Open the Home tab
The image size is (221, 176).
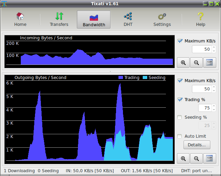pyautogui.click(x=20, y=19)
